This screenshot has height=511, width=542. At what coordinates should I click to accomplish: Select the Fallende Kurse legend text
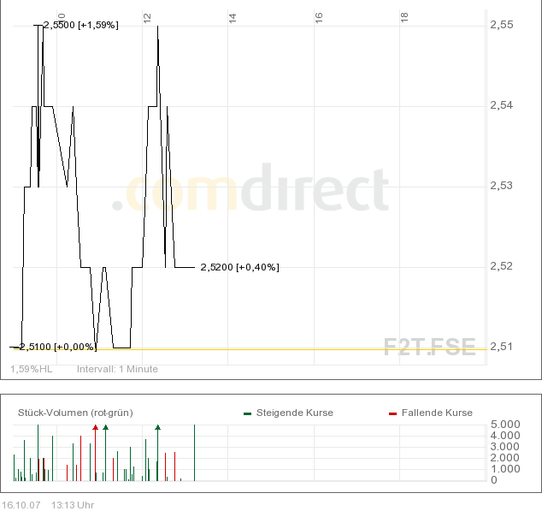pos(437,413)
